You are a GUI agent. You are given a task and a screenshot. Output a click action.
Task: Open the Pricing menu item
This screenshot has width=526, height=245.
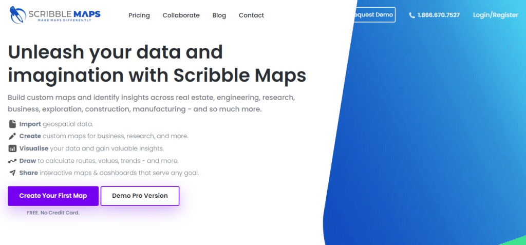click(139, 15)
